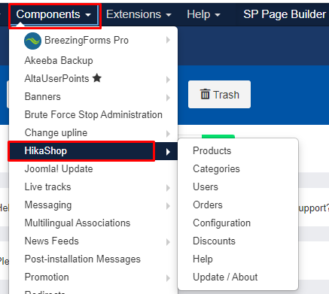Click the Components dropdown caret
This screenshot has height=294, width=329.
88,15
